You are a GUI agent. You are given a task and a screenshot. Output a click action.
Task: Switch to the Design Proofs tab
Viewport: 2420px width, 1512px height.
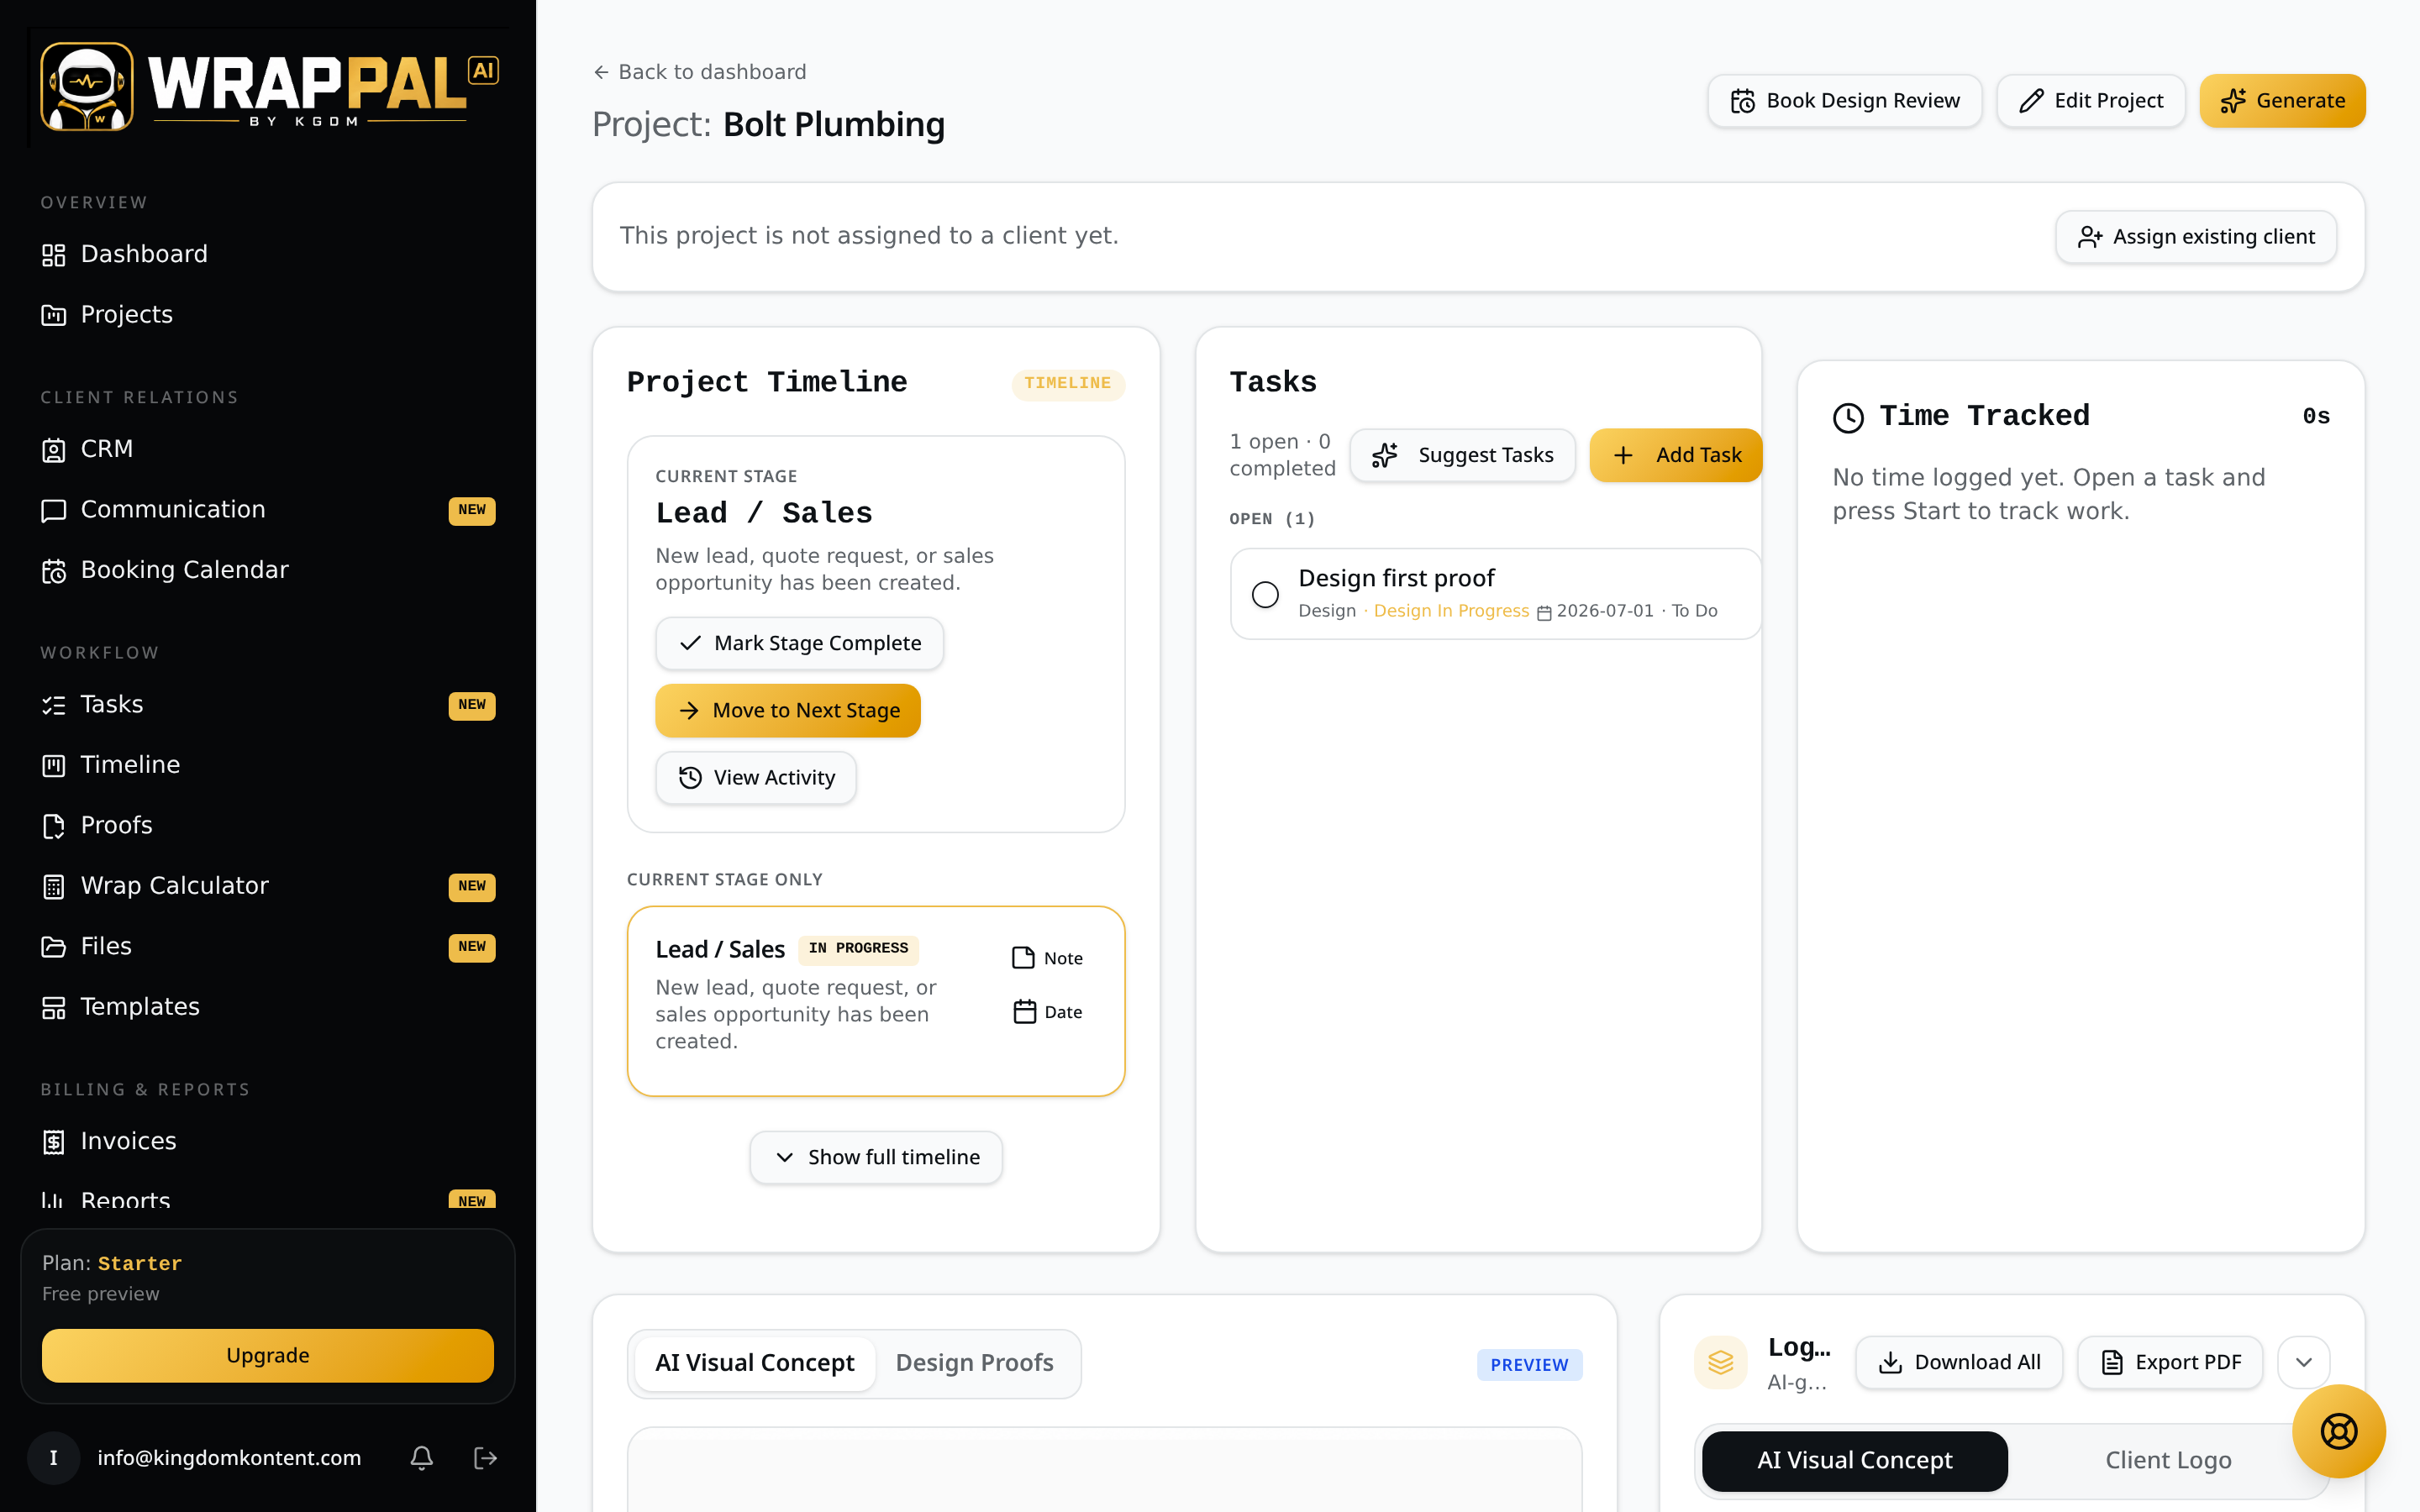[x=974, y=1363]
